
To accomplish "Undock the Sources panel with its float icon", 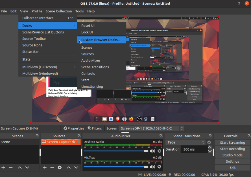I will tap(79, 136).
